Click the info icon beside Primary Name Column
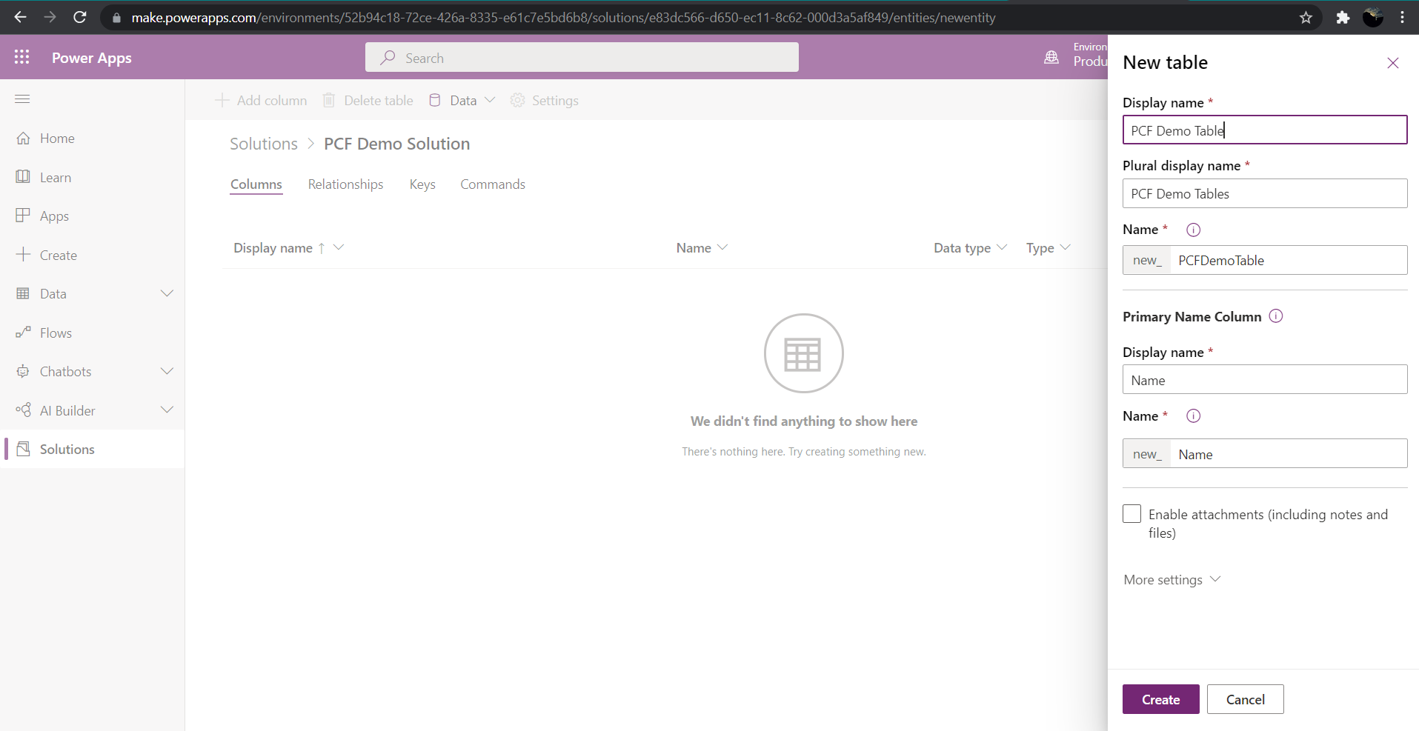Image resolution: width=1419 pixels, height=731 pixels. 1275,316
